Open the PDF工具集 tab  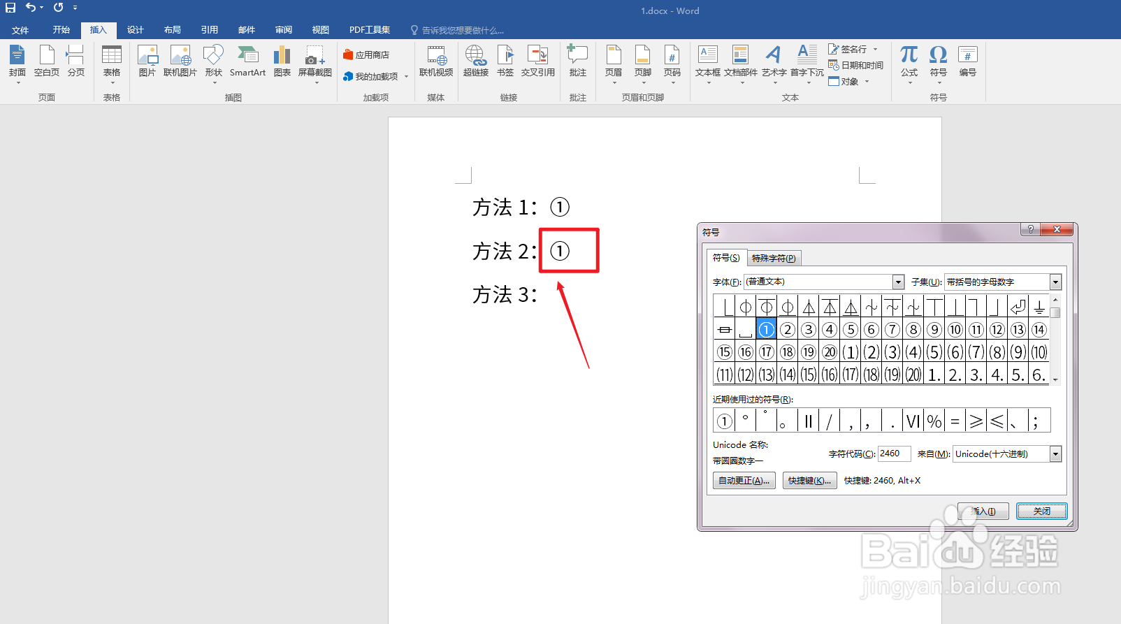(370, 30)
